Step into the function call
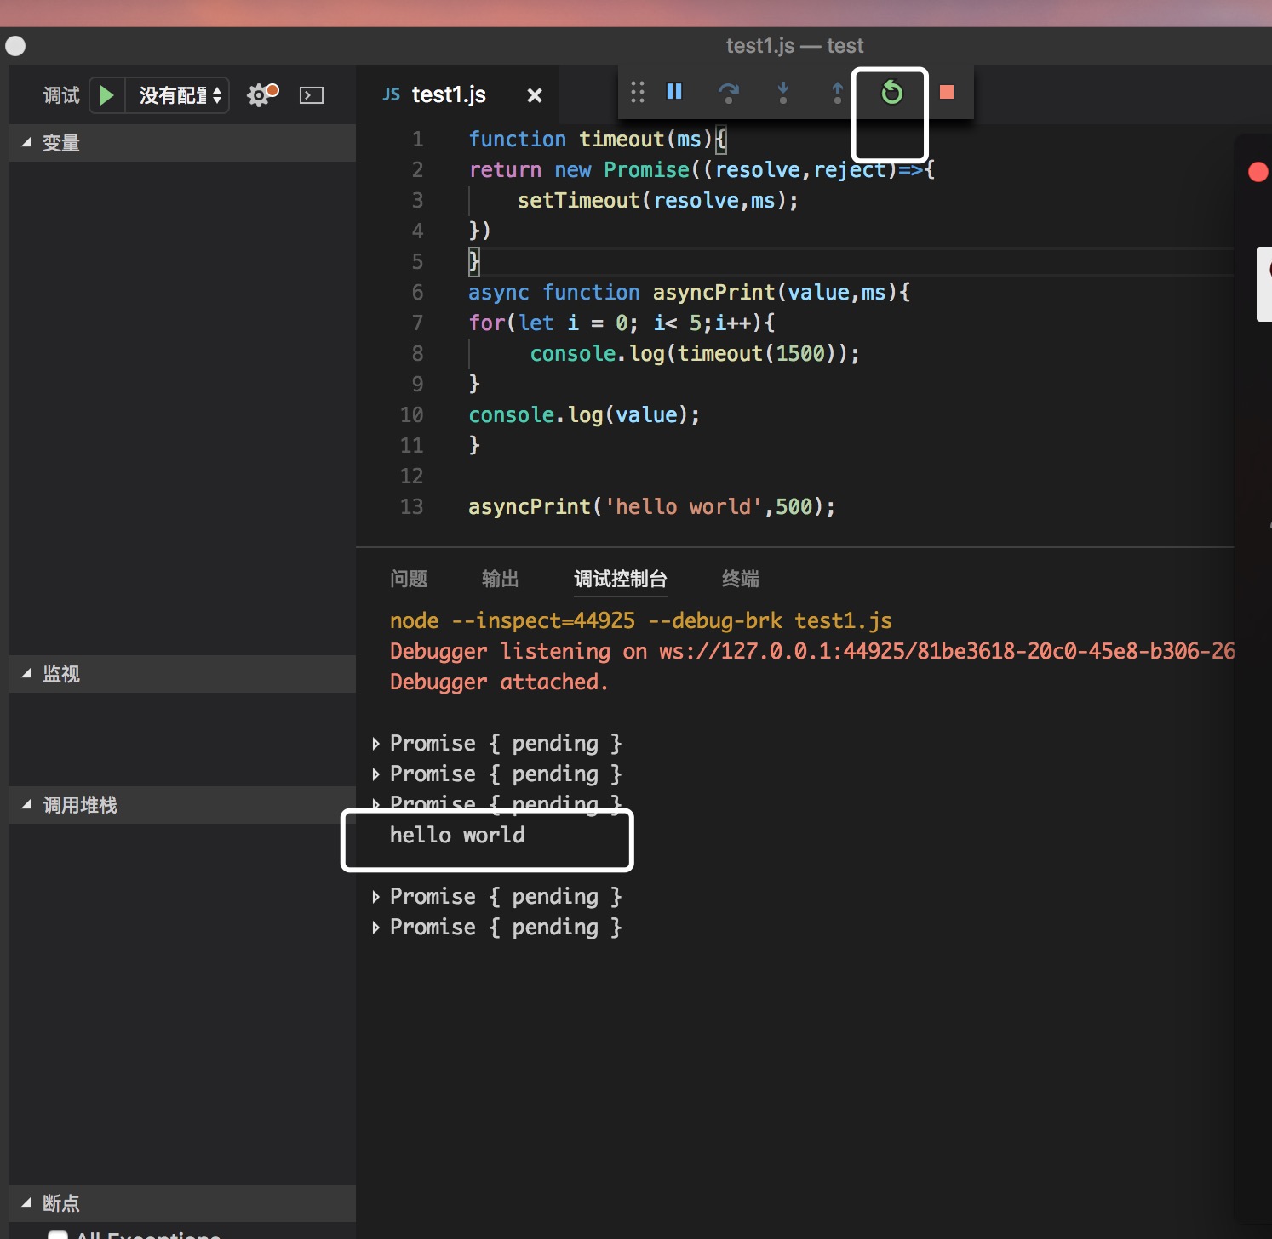Screen dimensions: 1272x1239 tap(783, 94)
